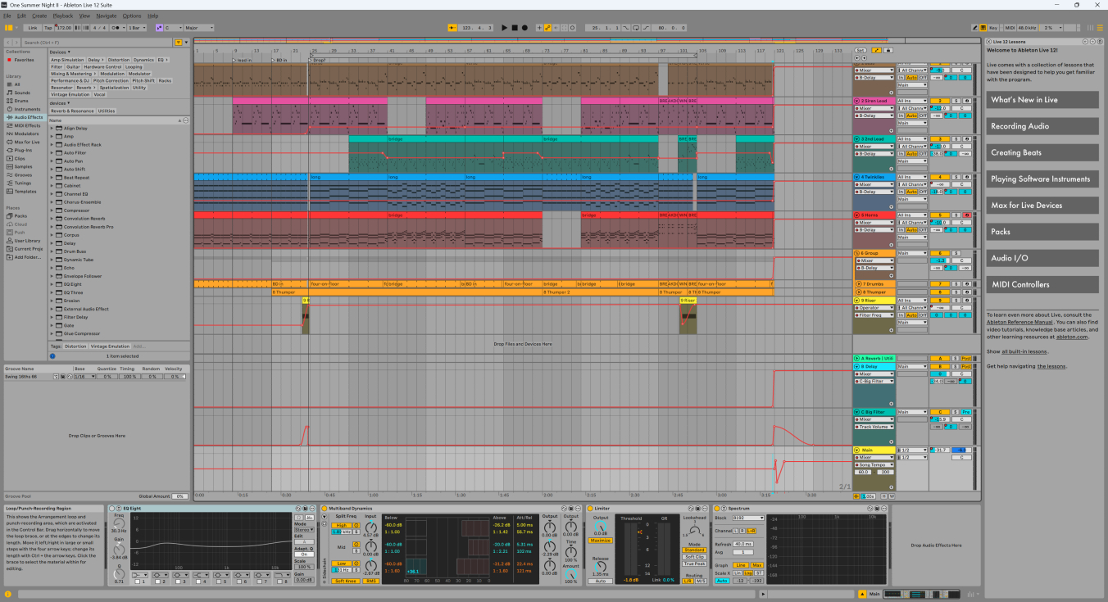The image size is (1108, 602).
Task: Open the MIDI Controllers lesson
Action: (1043, 284)
